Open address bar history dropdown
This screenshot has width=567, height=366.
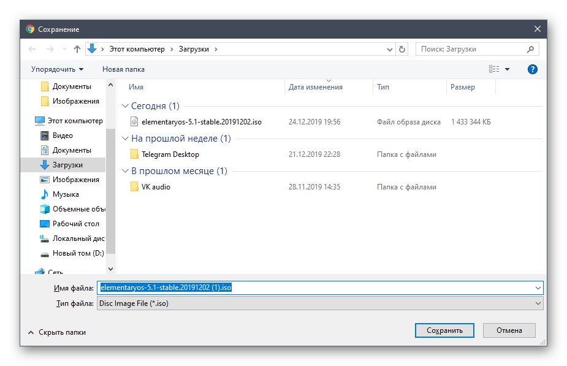pyautogui.click(x=389, y=49)
